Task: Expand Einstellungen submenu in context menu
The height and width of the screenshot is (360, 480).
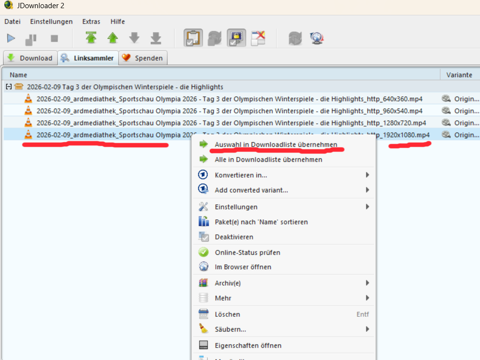Action: pos(284,206)
